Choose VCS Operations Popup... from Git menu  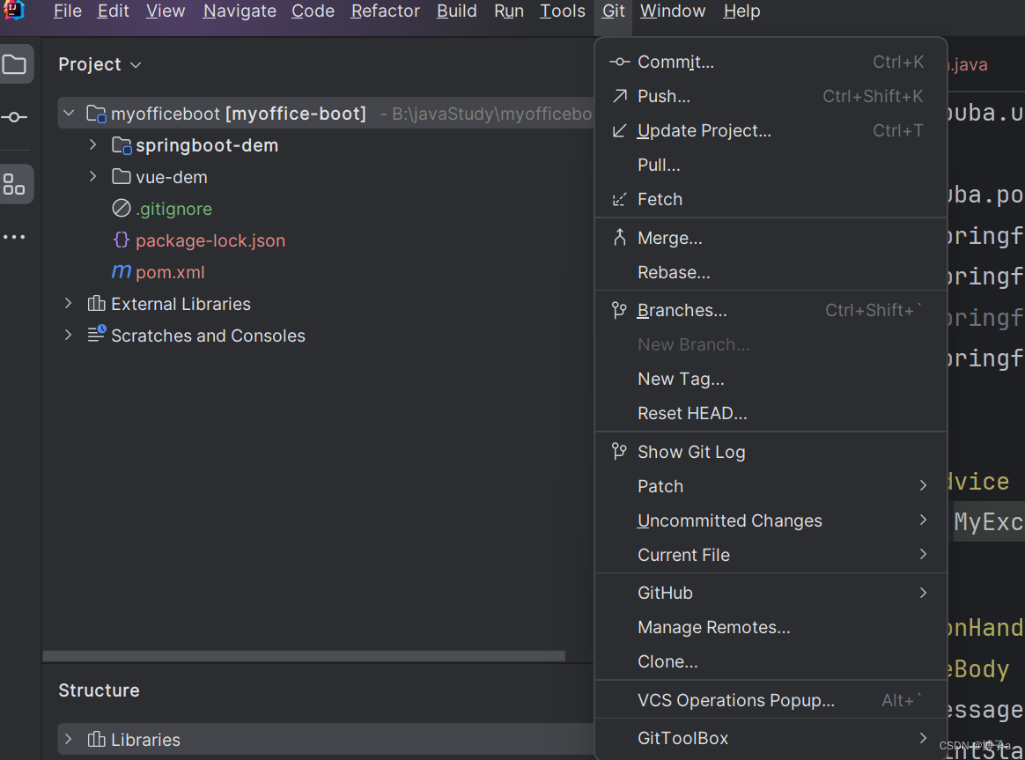(771, 700)
